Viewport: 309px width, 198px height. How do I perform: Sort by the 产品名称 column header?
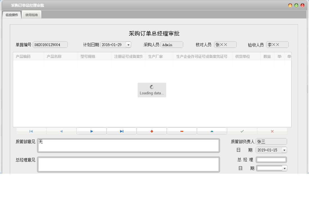point(55,56)
